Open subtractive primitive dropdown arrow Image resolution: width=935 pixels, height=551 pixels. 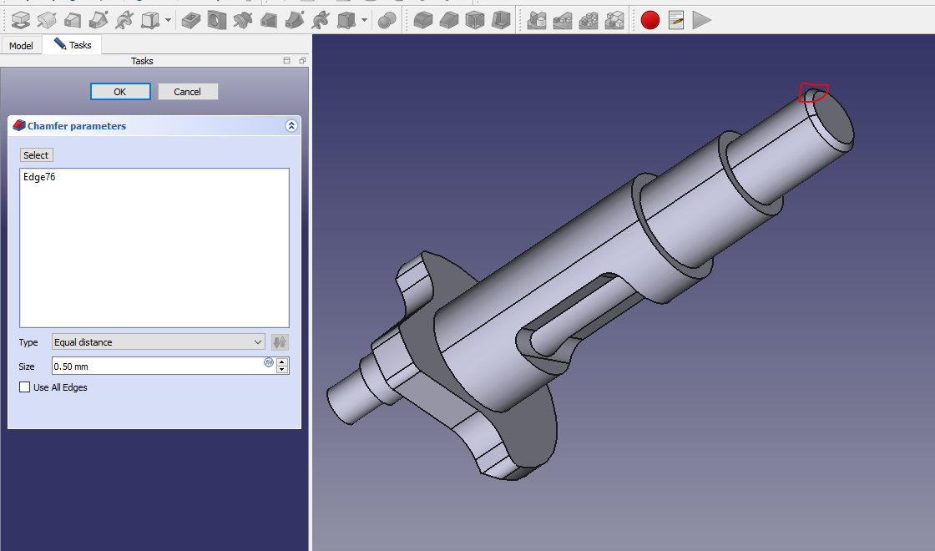pyautogui.click(x=365, y=19)
